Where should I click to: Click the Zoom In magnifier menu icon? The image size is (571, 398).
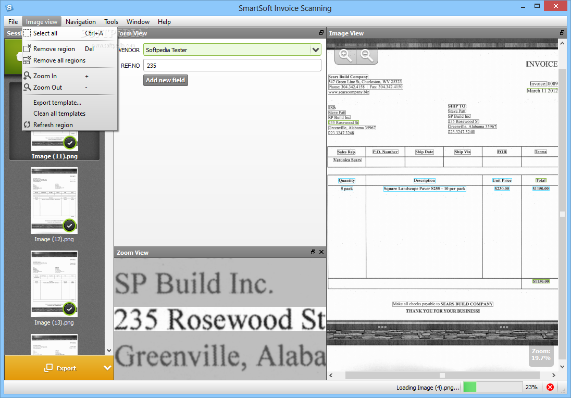click(27, 76)
